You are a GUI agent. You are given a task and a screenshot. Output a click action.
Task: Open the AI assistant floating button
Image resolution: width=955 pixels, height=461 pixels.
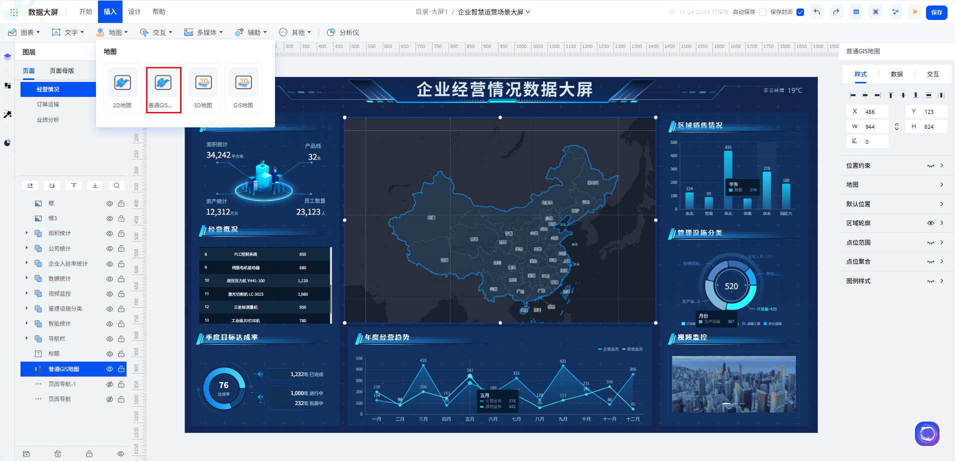[927, 434]
